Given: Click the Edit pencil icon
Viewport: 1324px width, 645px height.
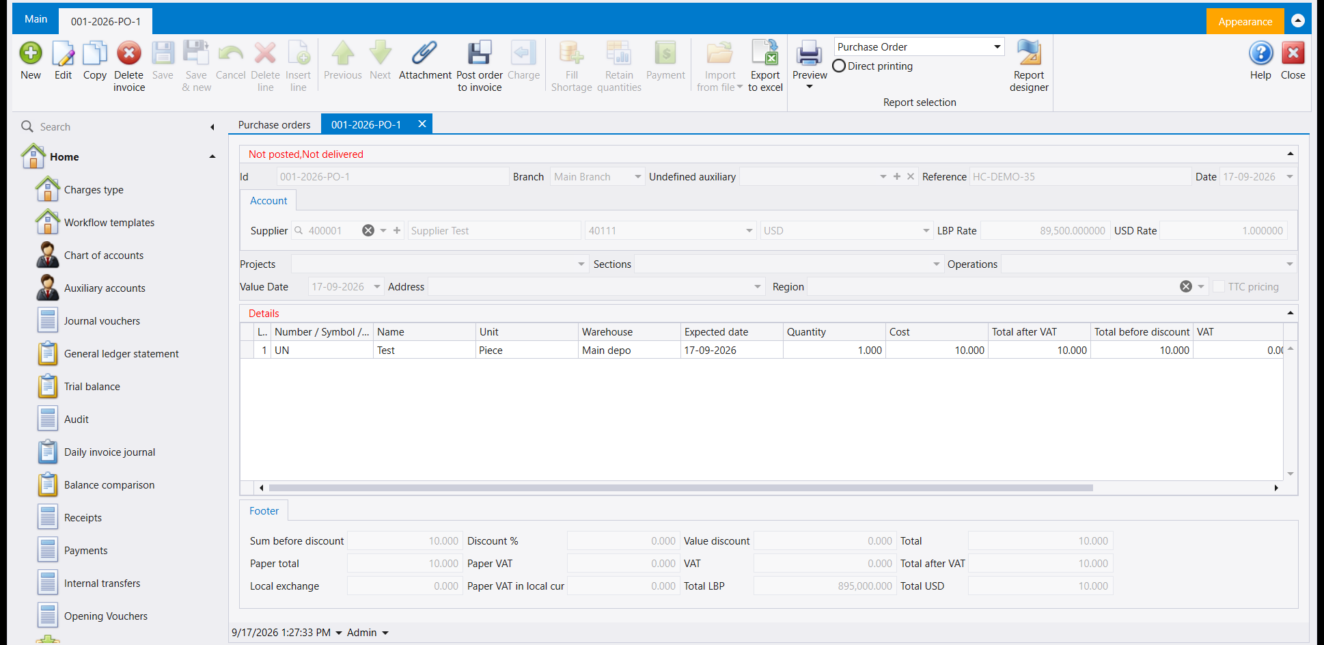Looking at the screenshot, I should [x=63, y=53].
